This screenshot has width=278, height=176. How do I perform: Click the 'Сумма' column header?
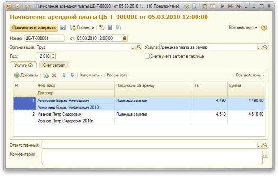[246, 89]
